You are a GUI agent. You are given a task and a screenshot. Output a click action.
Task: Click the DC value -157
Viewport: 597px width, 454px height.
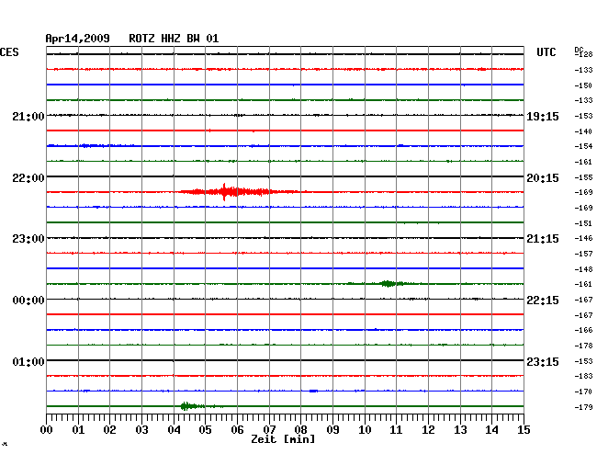pos(583,254)
